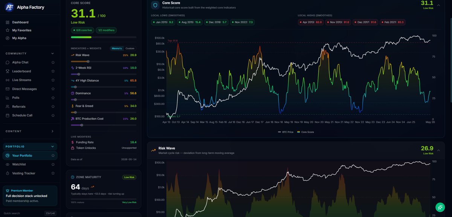Adjust the Risk Wave weight slider
The height and width of the screenshot is (217, 452).
(x=104, y=61)
